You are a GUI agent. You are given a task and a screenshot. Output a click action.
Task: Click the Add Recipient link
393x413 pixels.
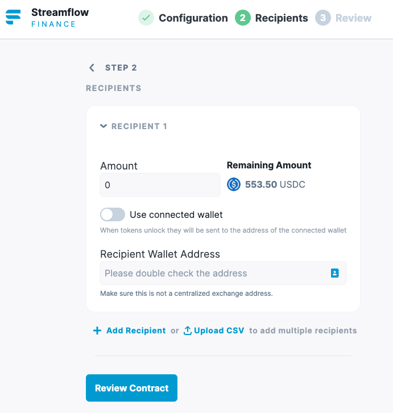136,331
